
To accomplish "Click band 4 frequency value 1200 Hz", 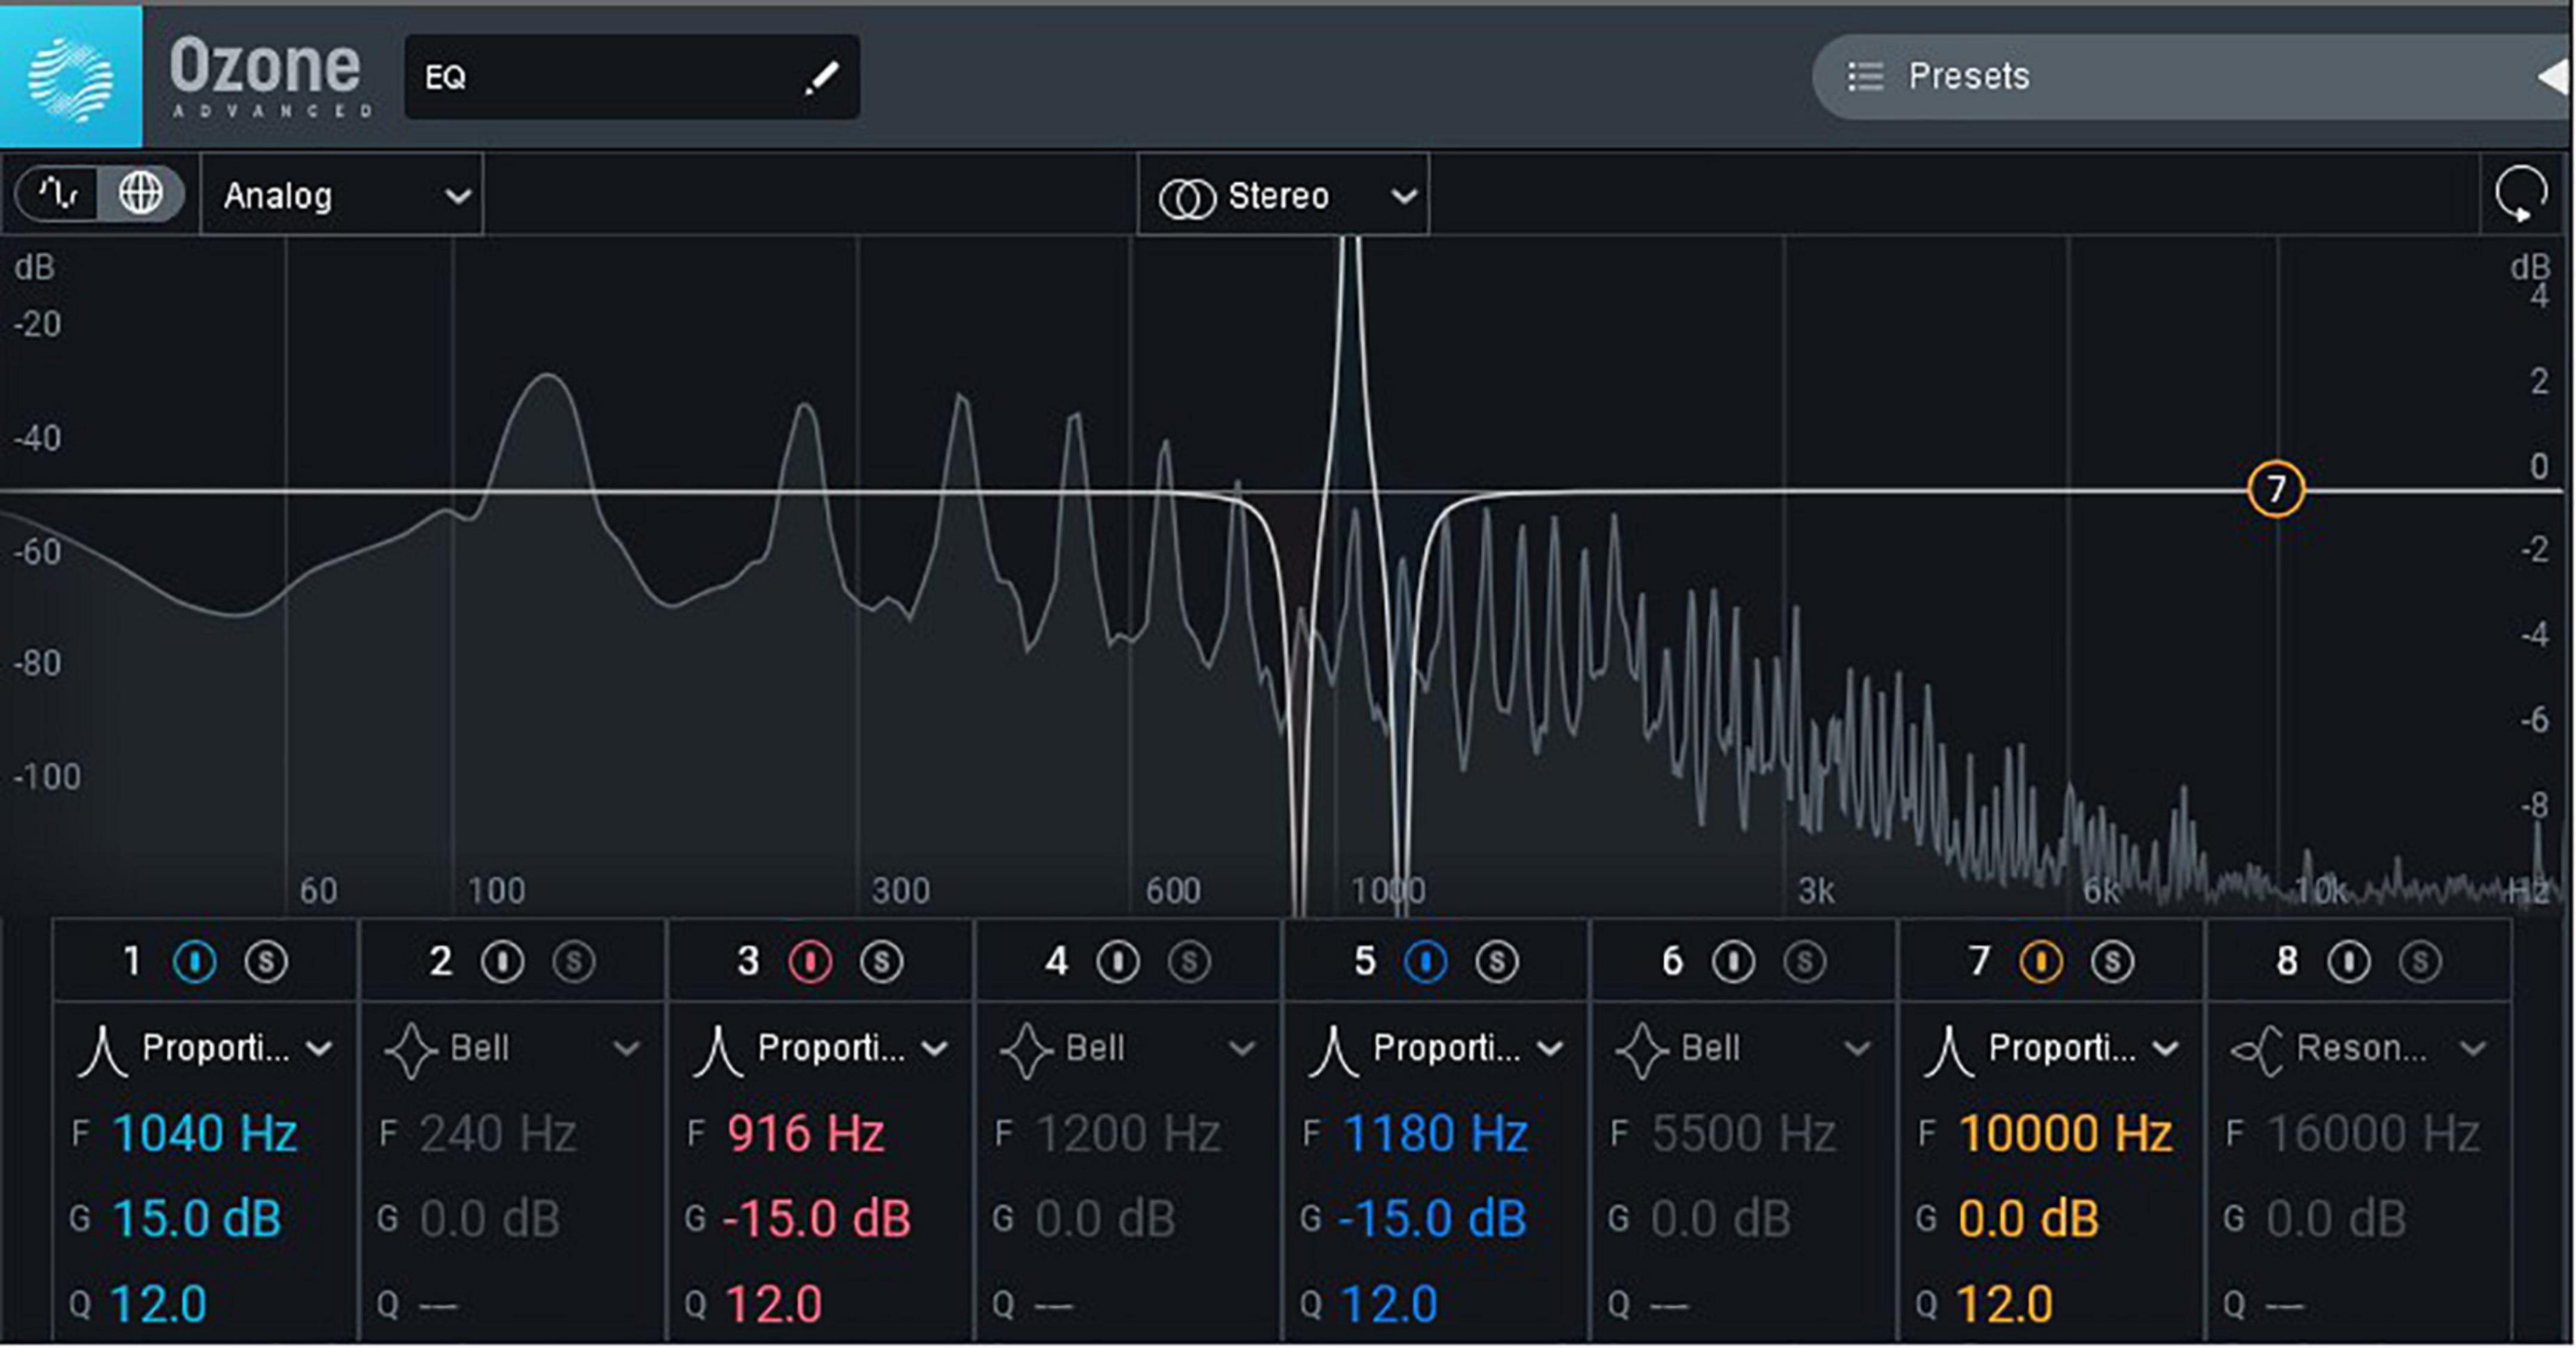I will click(x=1128, y=1134).
